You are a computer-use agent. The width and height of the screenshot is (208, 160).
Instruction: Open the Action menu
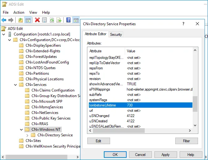tap(19, 12)
